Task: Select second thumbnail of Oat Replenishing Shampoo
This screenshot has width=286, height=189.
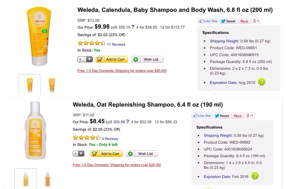Action: (48, 179)
